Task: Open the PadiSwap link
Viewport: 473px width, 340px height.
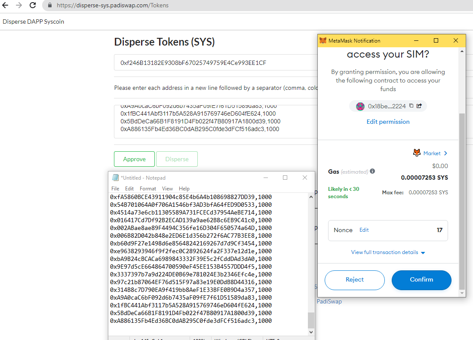Action: 329,301
